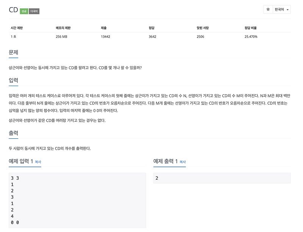Expand the language selector chevron
The width and height of the screenshot is (303, 232).
[x=287, y=9]
